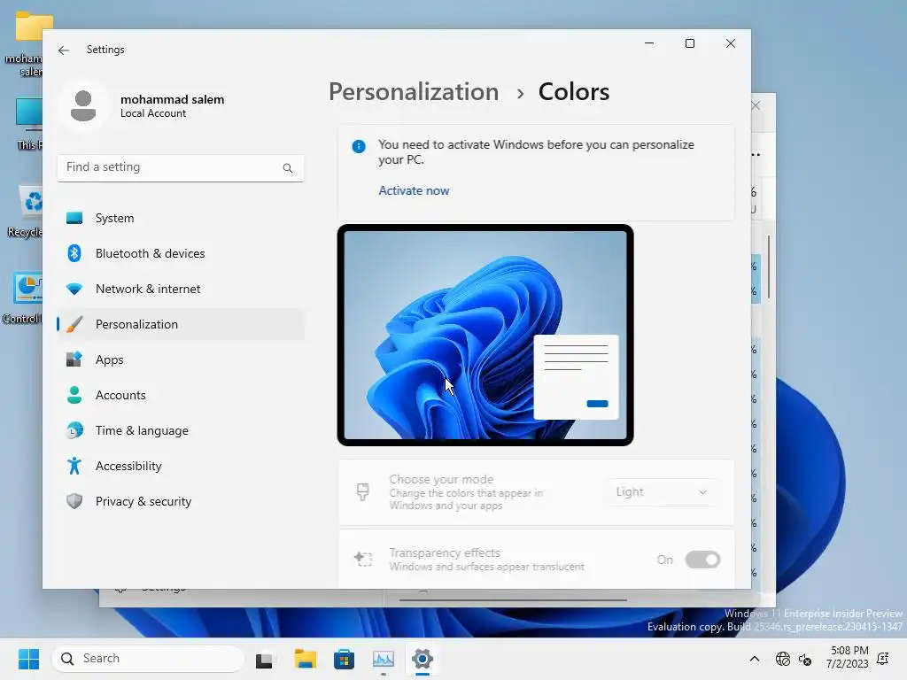The image size is (907, 680).
Task: Click the Find a setting search box
Action: (181, 167)
